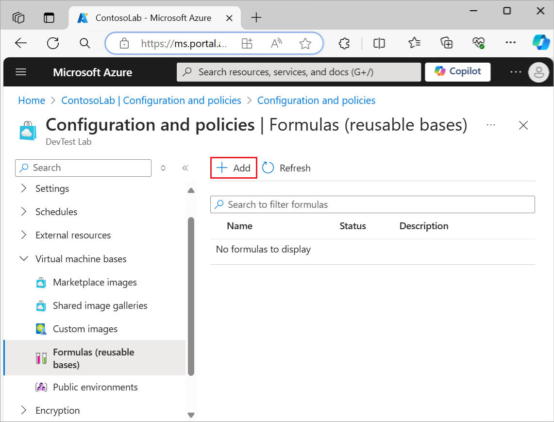Image resolution: width=554 pixels, height=422 pixels.
Task: Open browser extensions puzzle icon
Action: 344,43
